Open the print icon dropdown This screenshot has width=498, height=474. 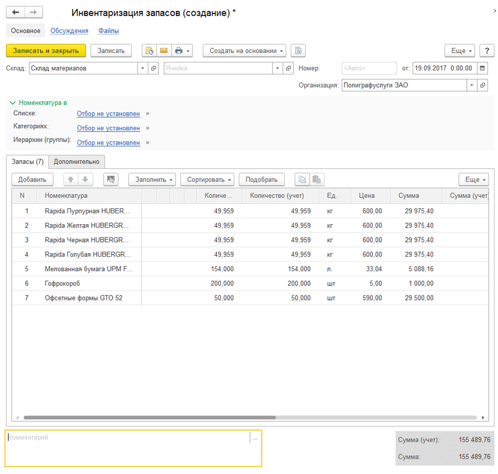182,51
